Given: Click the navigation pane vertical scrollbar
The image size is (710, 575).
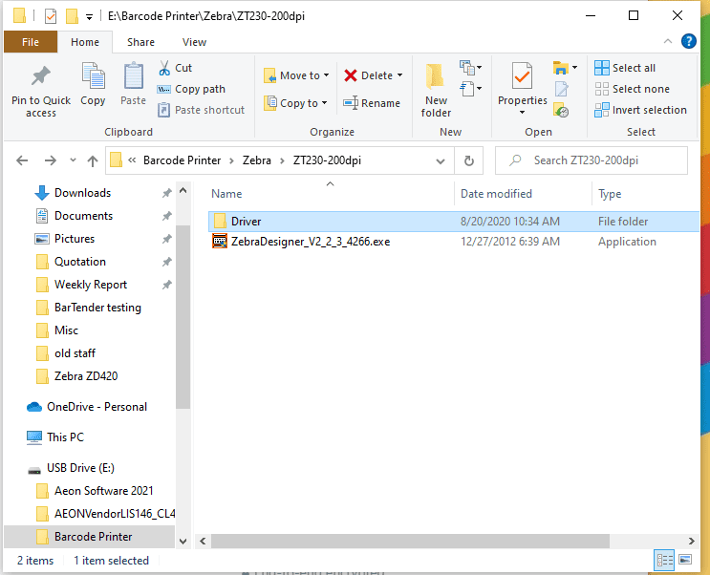Looking at the screenshot, I should click(183, 317).
